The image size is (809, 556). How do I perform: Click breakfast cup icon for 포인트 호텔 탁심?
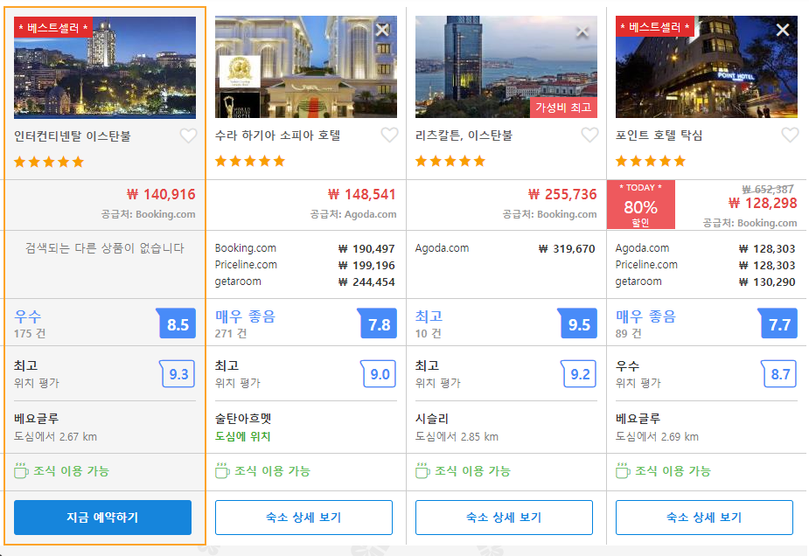pos(623,470)
